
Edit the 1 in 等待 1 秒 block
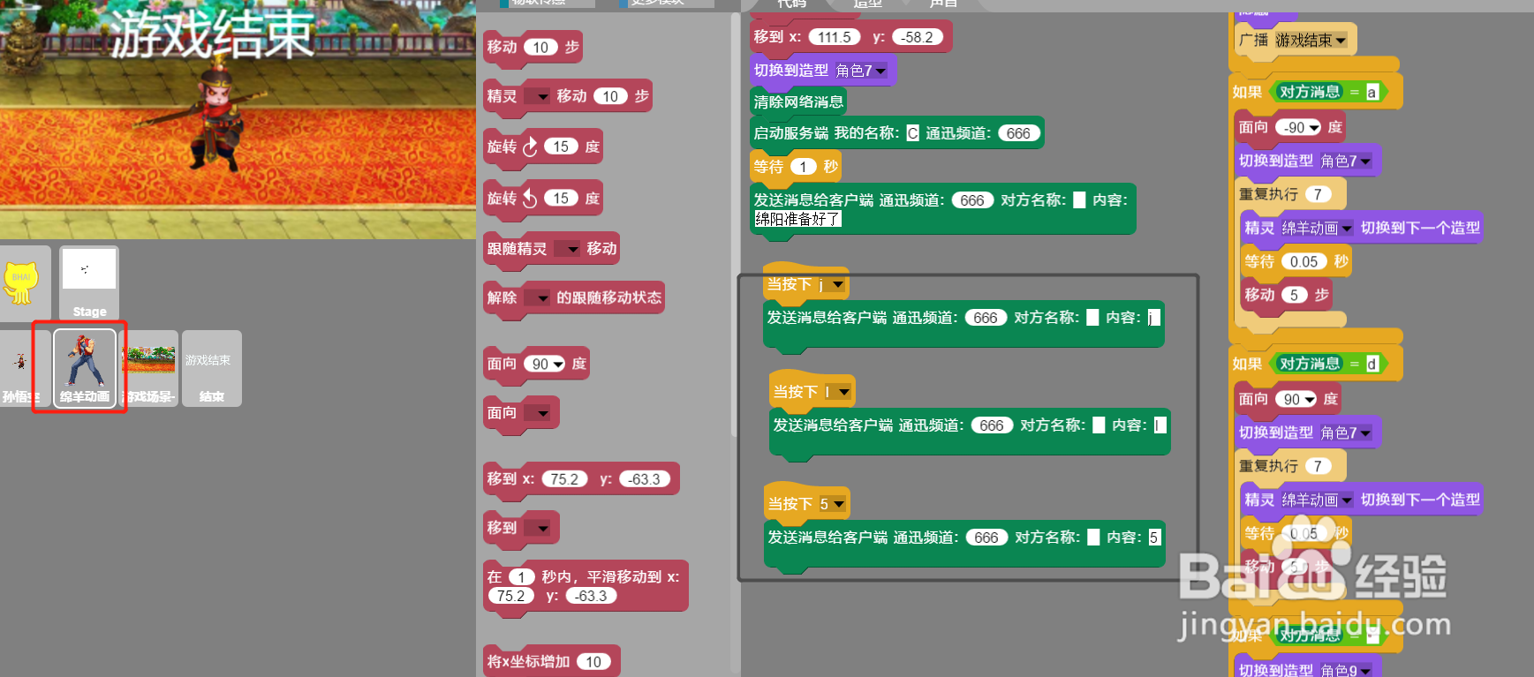click(x=803, y=166)
